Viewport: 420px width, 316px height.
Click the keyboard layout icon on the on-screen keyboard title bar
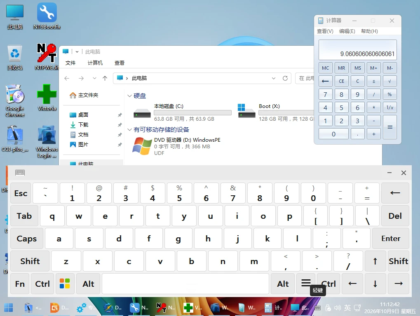point(20,173)
